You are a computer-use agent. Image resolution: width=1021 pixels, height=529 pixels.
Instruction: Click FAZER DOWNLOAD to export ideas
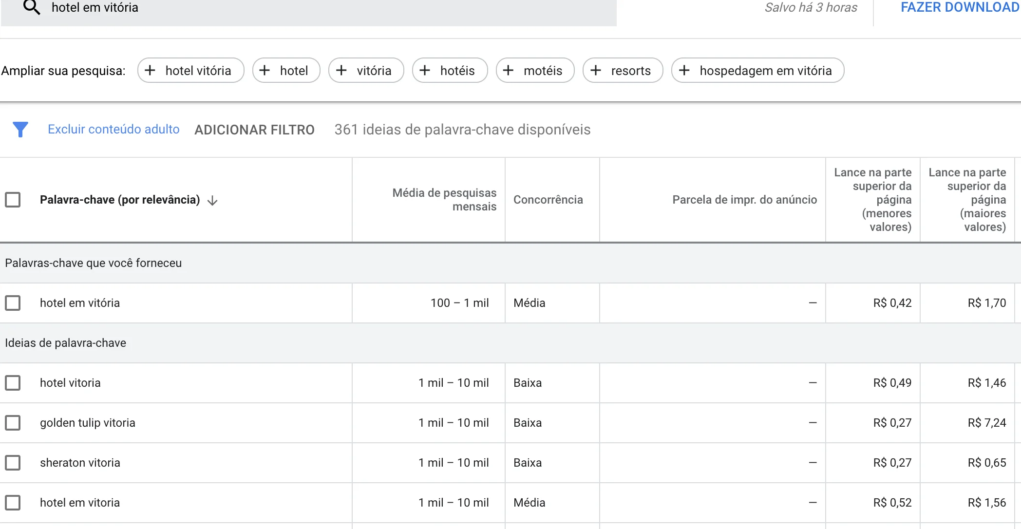click(959, 8)
